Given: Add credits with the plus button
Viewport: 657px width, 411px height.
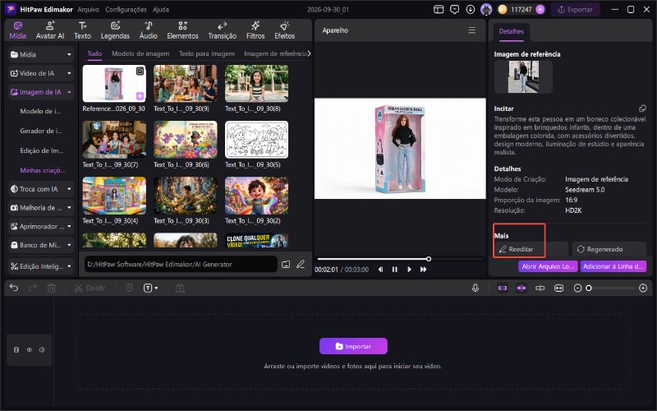Looking at the screenshot, I should pos(540,9).
